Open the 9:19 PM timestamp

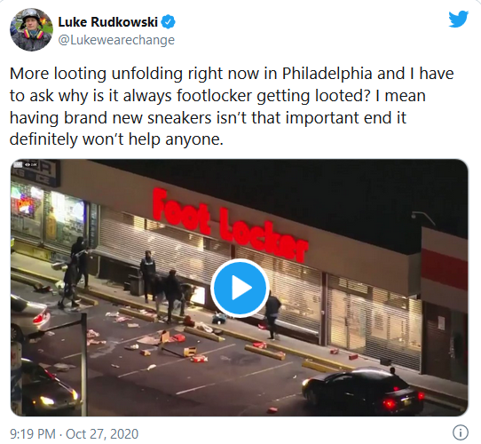[33, 434]
